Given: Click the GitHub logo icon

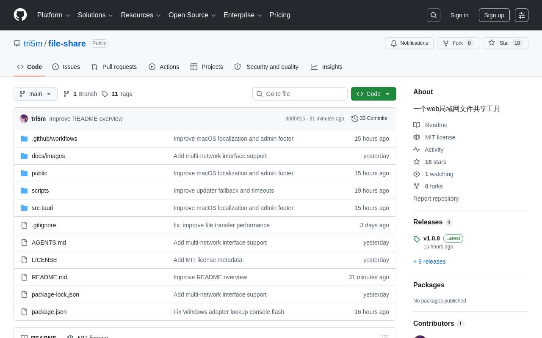Looking at the screenshot, I should 20,15.
